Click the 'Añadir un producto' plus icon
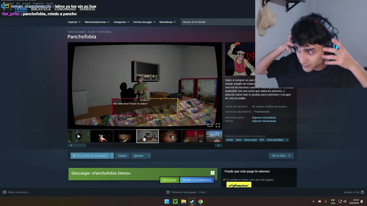367x206 pixels. click(x=5, y=192)
